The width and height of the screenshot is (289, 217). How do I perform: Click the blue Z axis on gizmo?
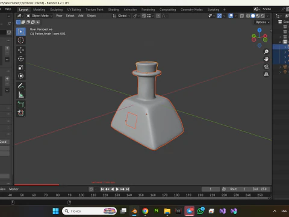coord(259,30)
